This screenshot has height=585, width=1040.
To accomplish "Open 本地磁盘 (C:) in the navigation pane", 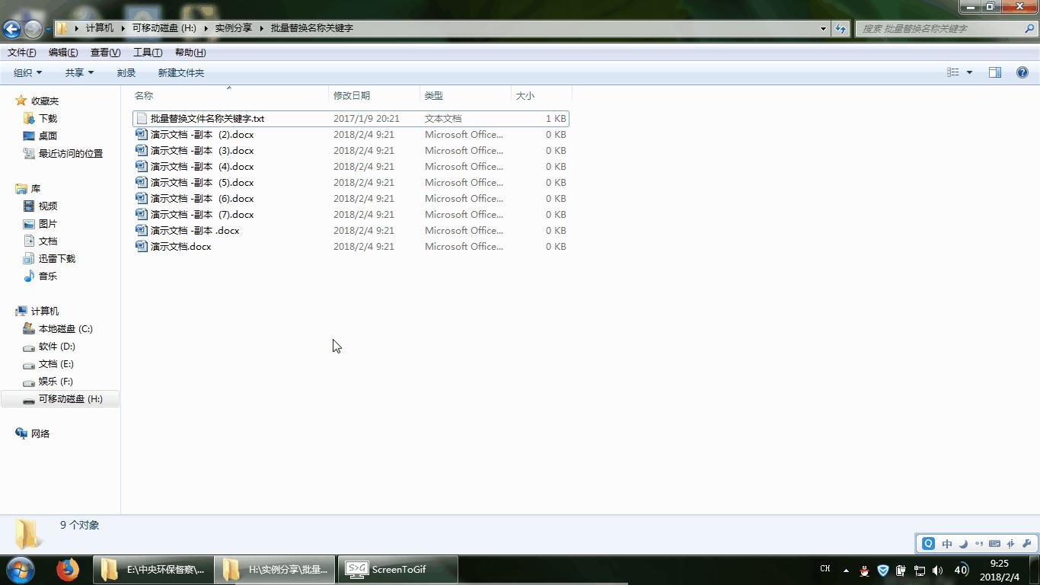I will point(65,328).
